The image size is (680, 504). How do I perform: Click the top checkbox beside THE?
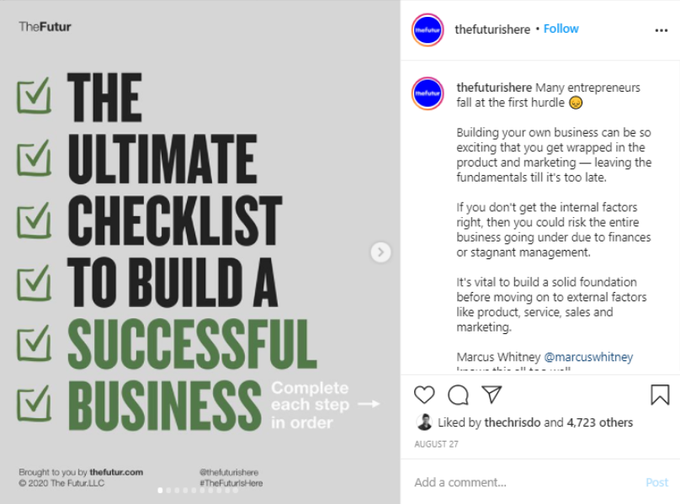(x=34, y=94)
